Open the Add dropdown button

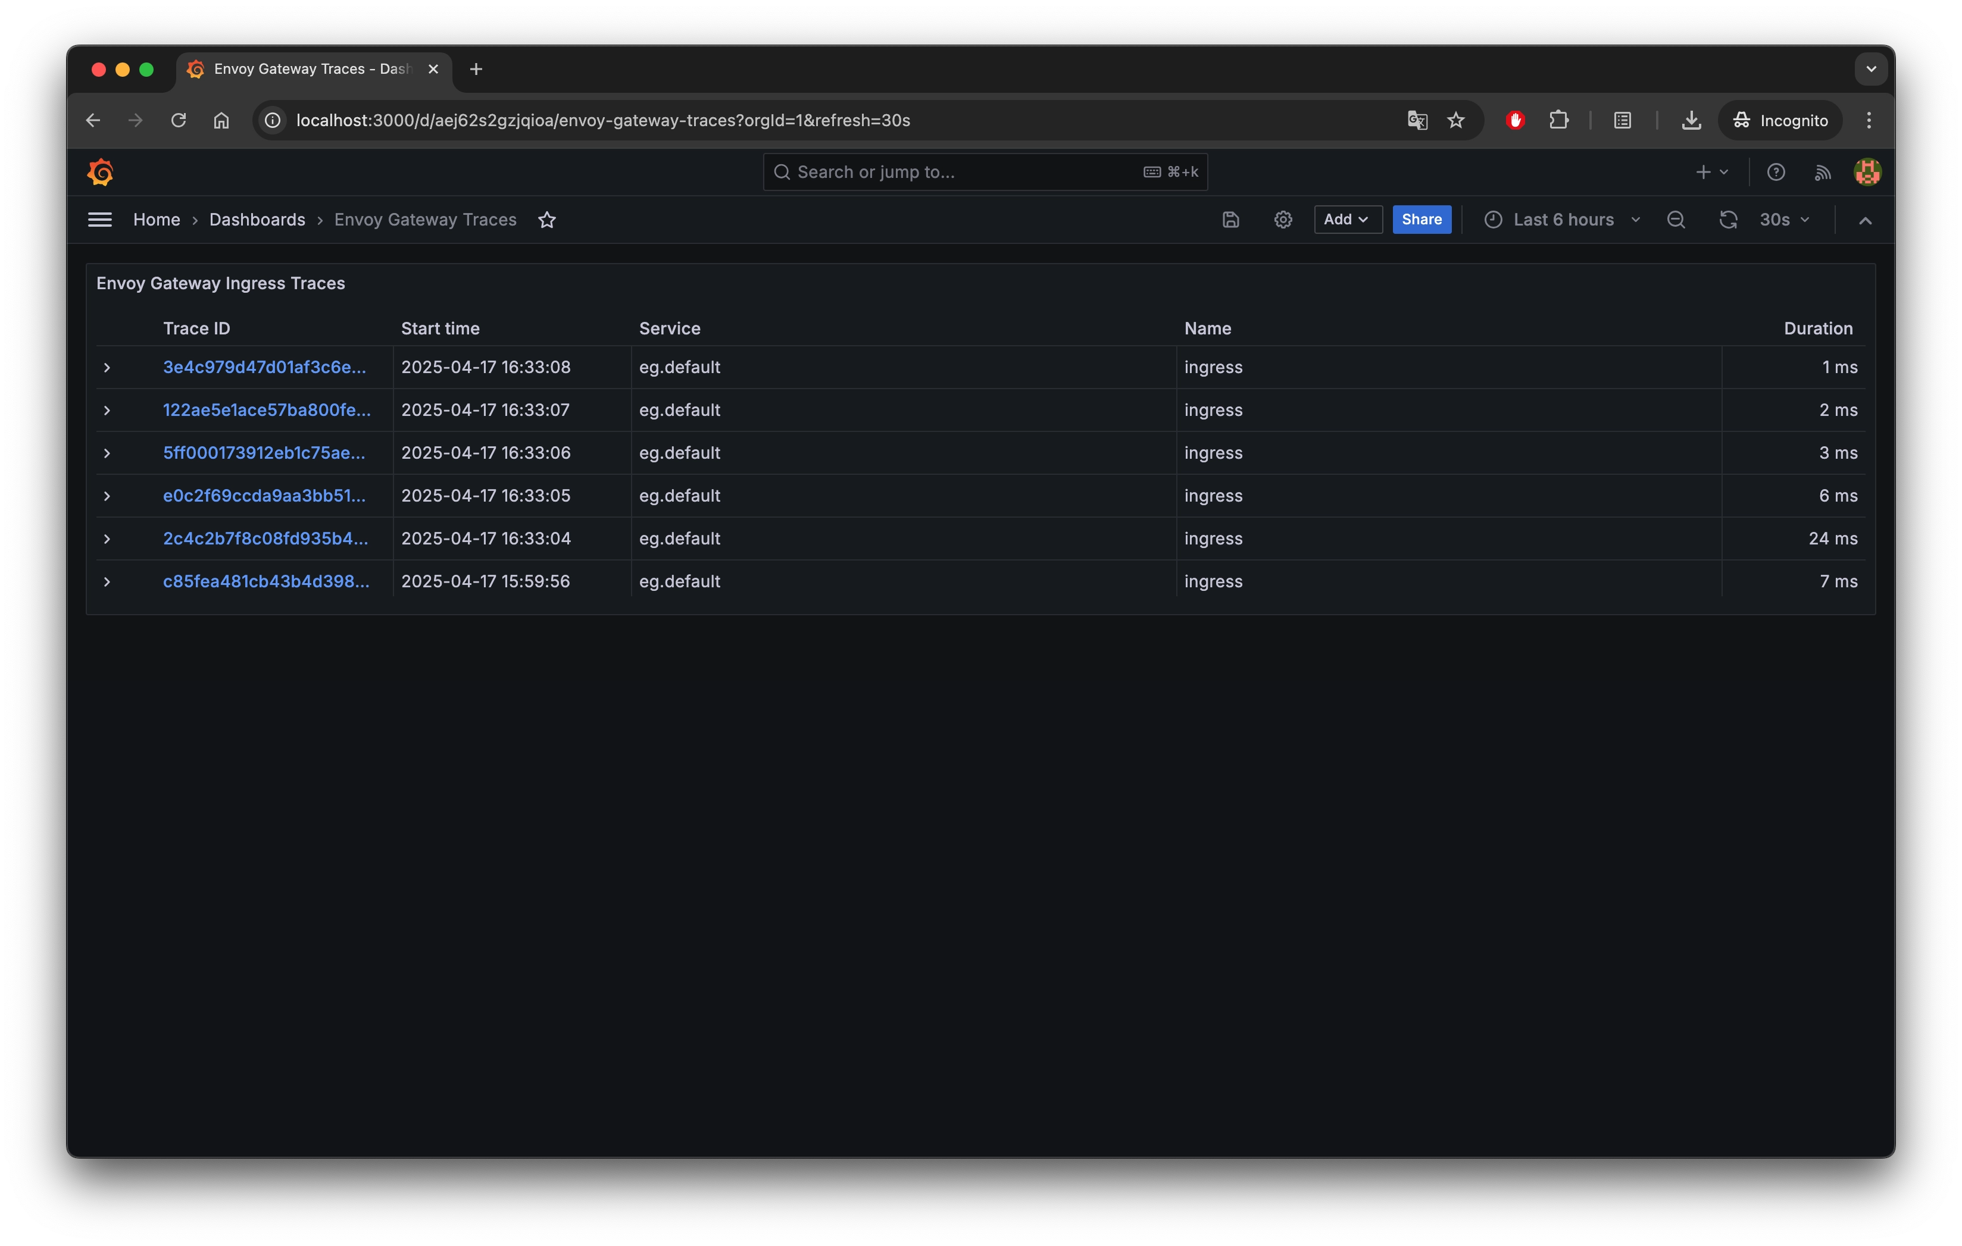(1347, 220)
